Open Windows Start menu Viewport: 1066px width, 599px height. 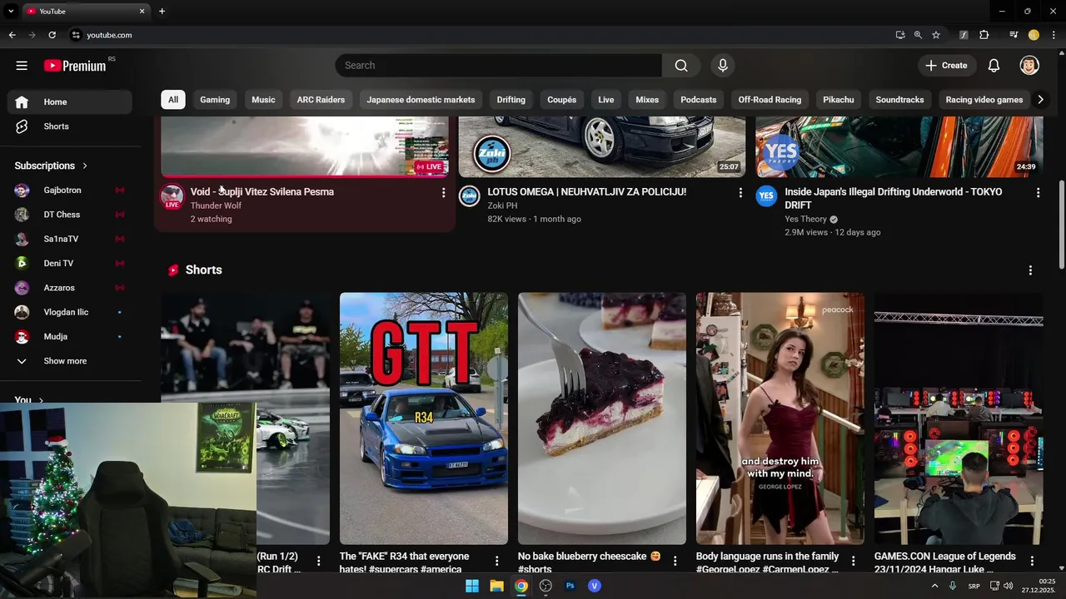[472, 586]
